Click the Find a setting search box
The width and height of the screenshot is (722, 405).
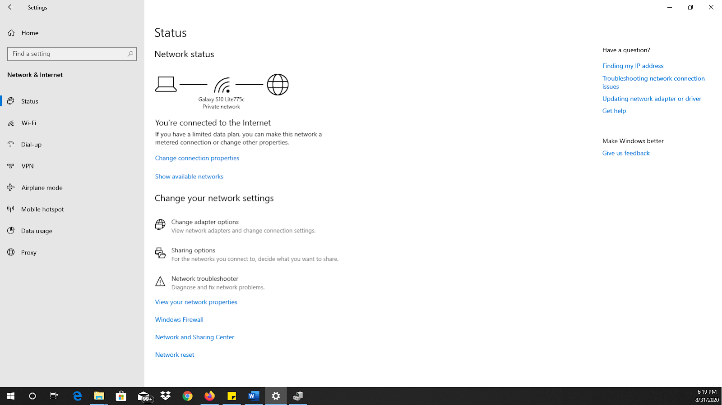coord(68,54)
